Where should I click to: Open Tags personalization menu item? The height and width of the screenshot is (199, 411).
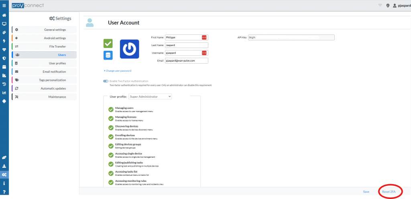44,80
